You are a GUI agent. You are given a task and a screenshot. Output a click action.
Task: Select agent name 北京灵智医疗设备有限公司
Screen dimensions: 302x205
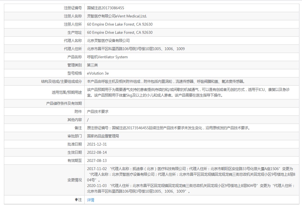tap(108, 41)
